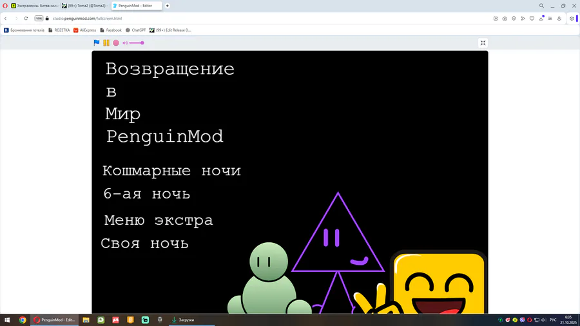Click the browser forward arrow
The height and width of the screenshot is (326, 580).
click(x=16, y=19)
